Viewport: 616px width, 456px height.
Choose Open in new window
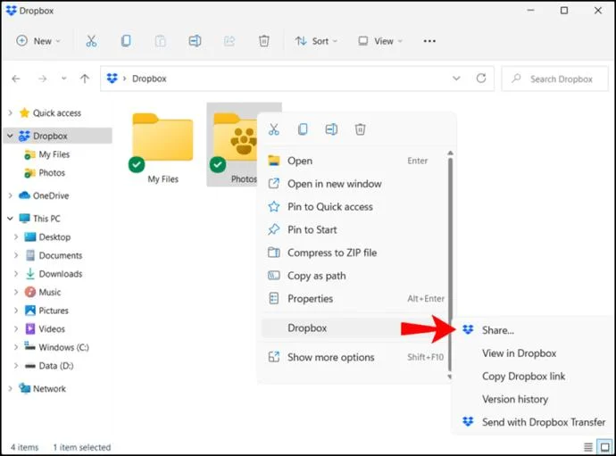(354, 184)
